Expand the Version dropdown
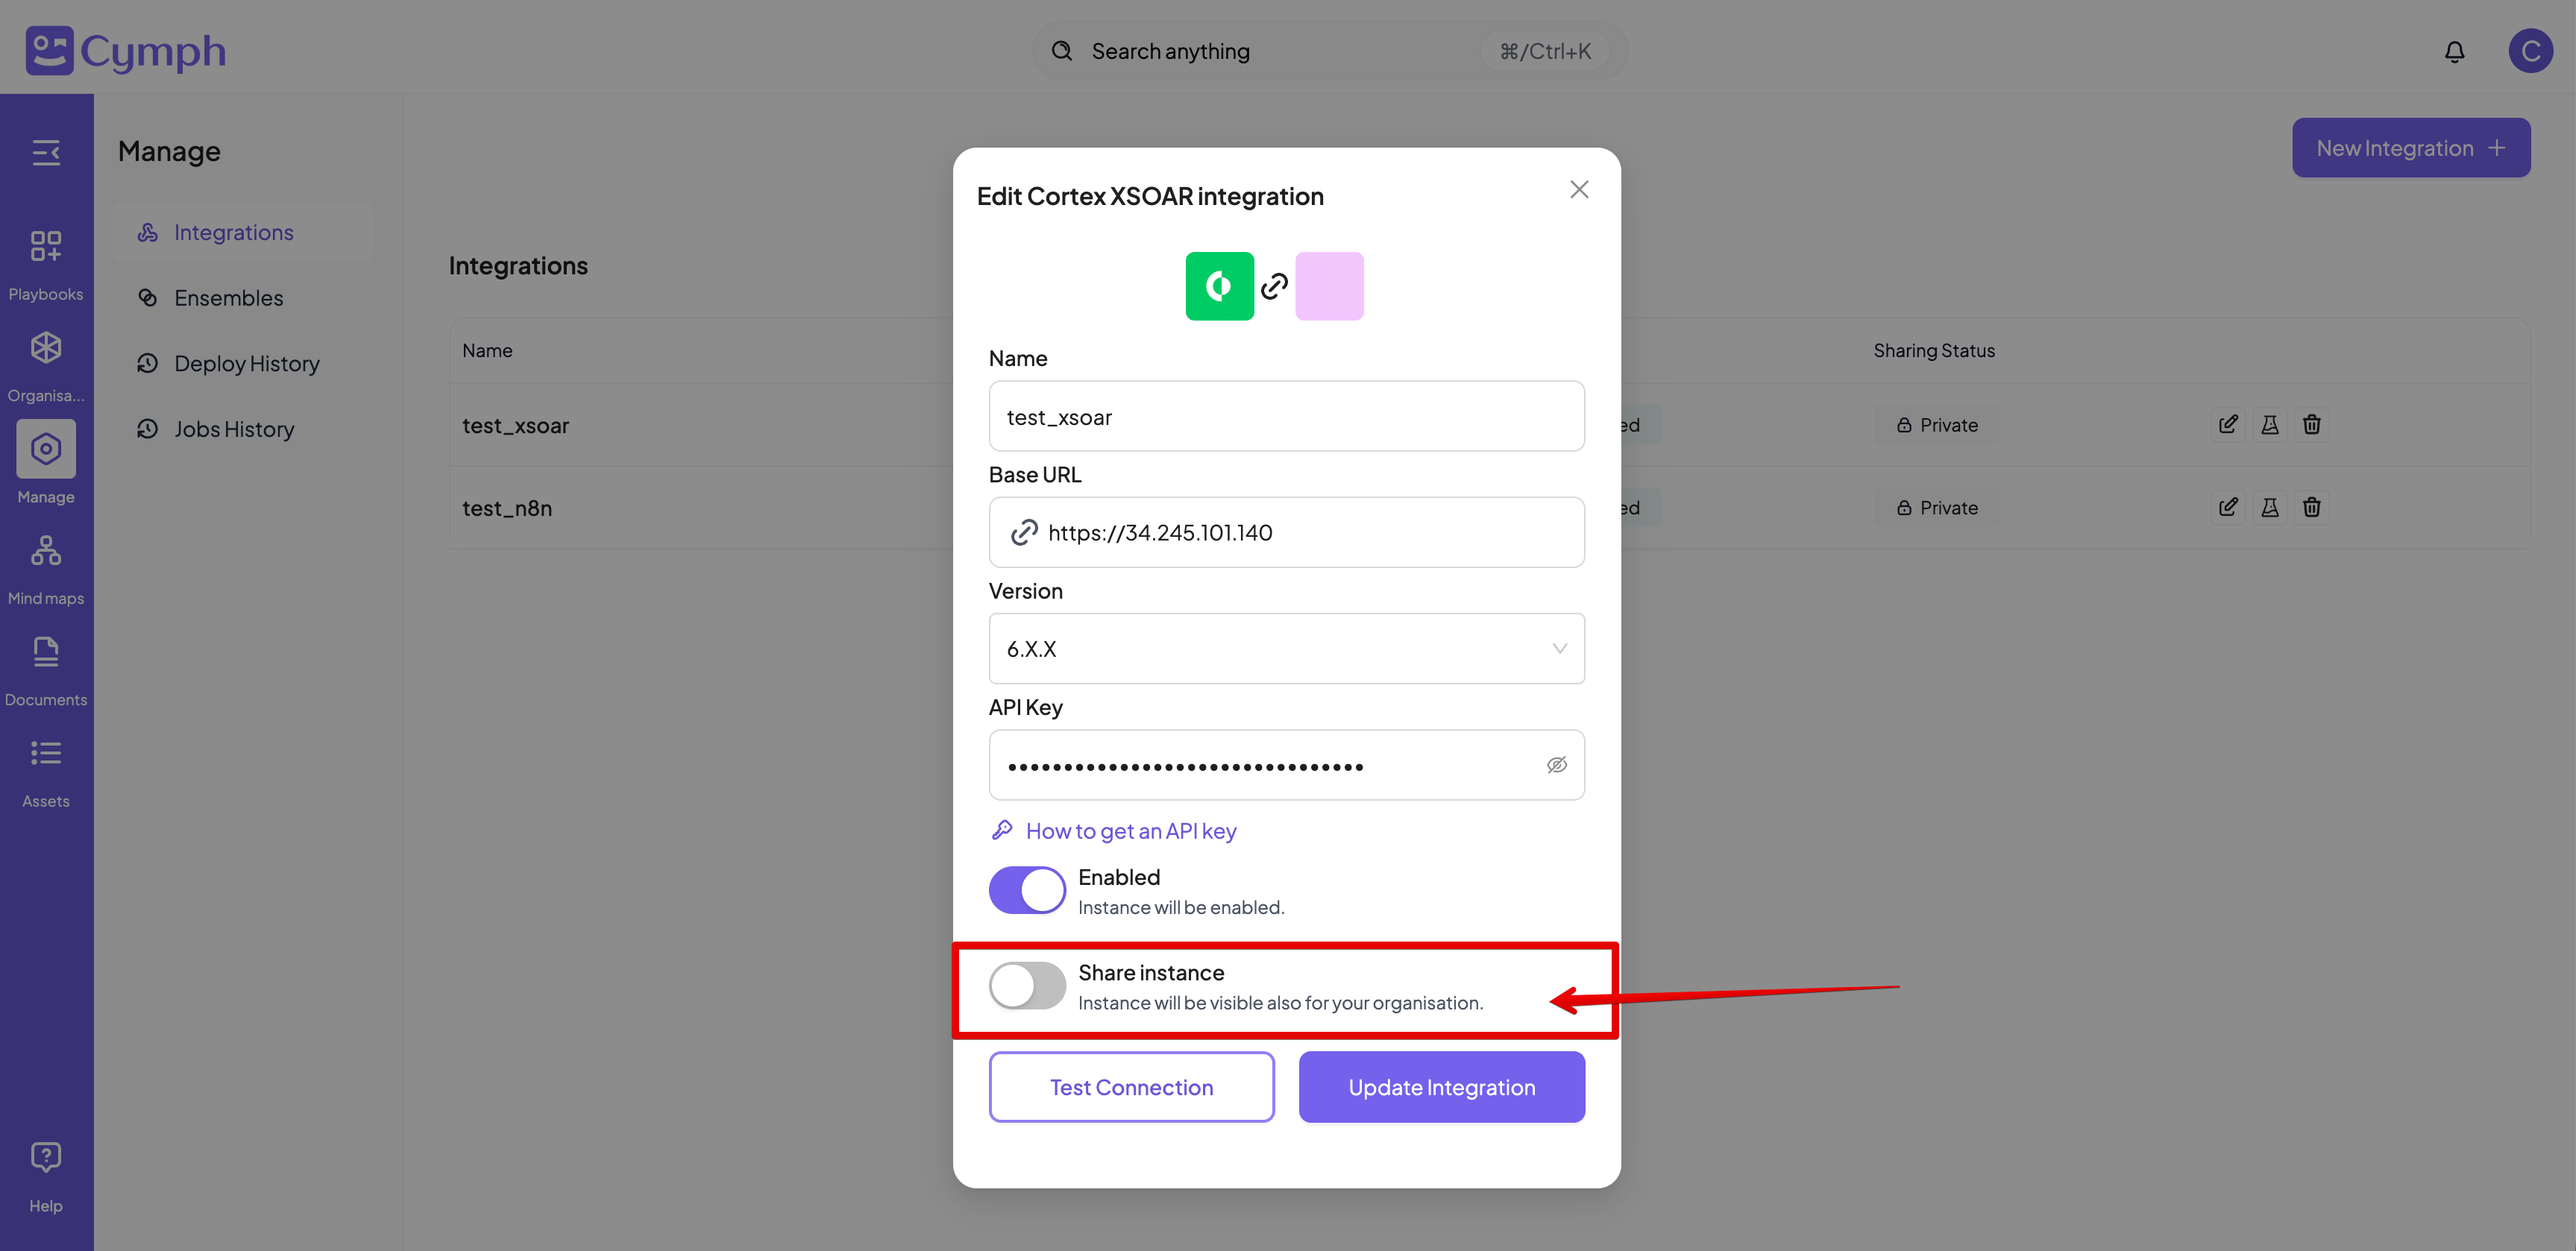Screen dimensions: 2576x1251 tap(1286, 649)
